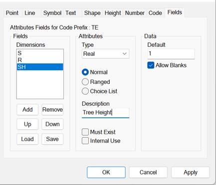
Task: Open the Text tab
Action: pyautogui.click(x=72, y=13)
